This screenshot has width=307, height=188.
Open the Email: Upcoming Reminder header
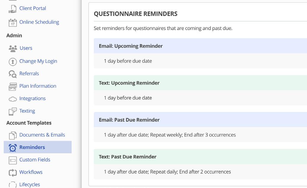click(x=131, y=46)
